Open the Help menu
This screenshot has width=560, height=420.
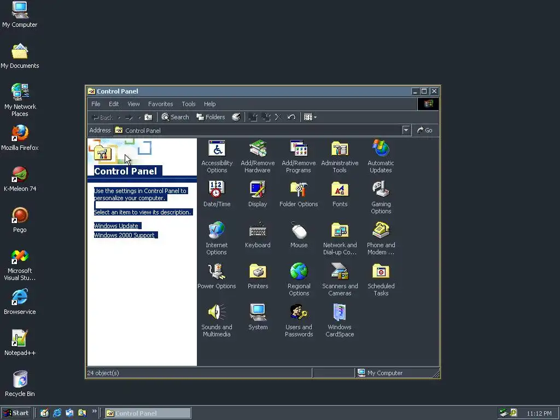coord(209,104)
